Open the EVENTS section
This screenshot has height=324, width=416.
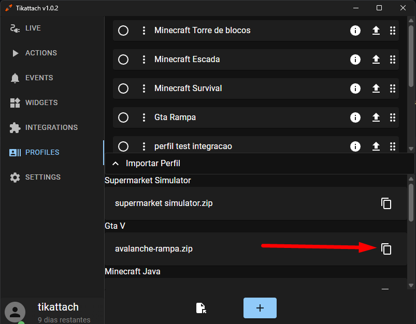point(52,78)
